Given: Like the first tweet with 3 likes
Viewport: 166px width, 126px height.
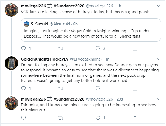Looking at the screenshot, I should click(x=98, y=48).
